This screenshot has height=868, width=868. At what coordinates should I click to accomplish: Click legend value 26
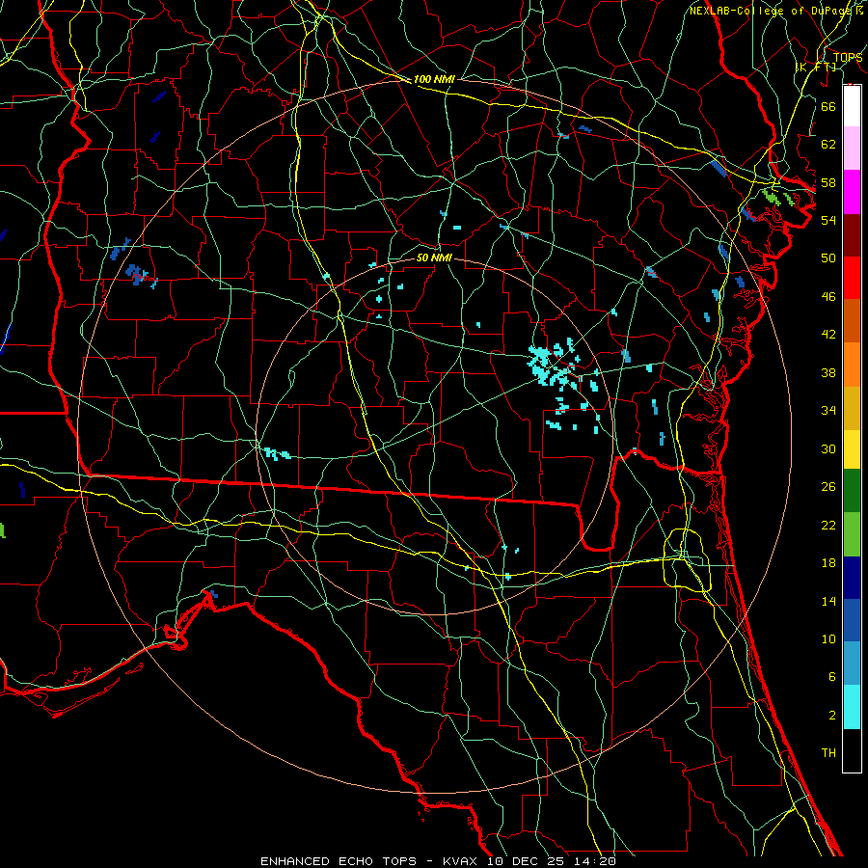pyautogui.click(x=828, y=487)
